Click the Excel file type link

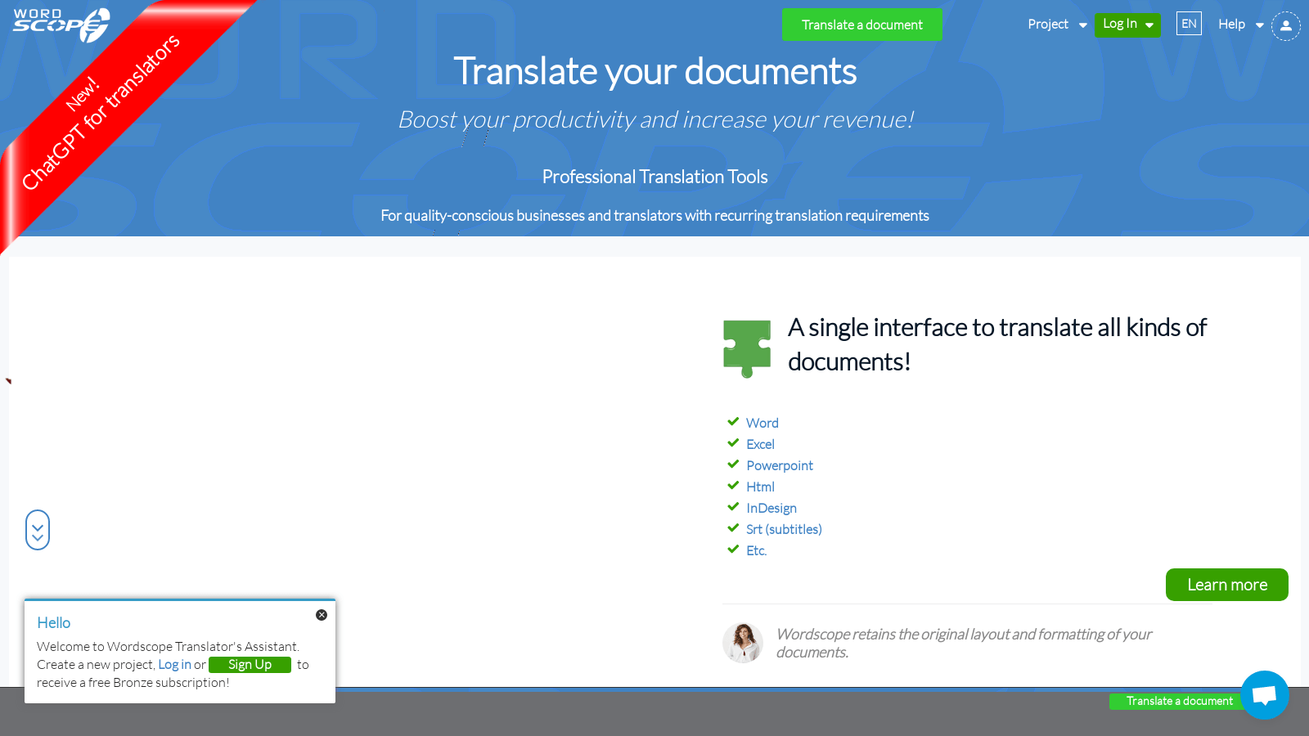[760, 444]
